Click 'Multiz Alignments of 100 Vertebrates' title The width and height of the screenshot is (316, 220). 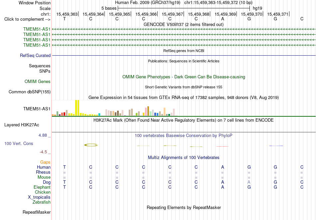click(184, 158)
